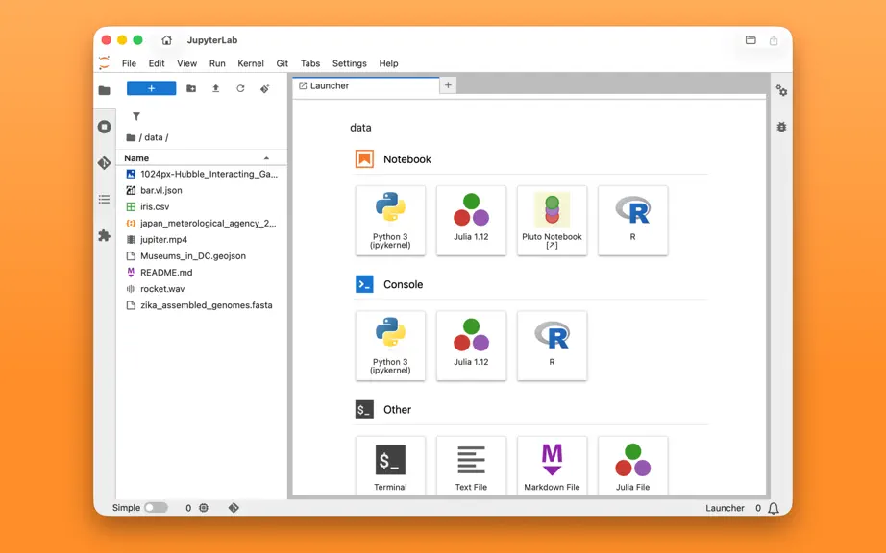Open Python 3 (ipykernel) console

[x=390, y=346]
